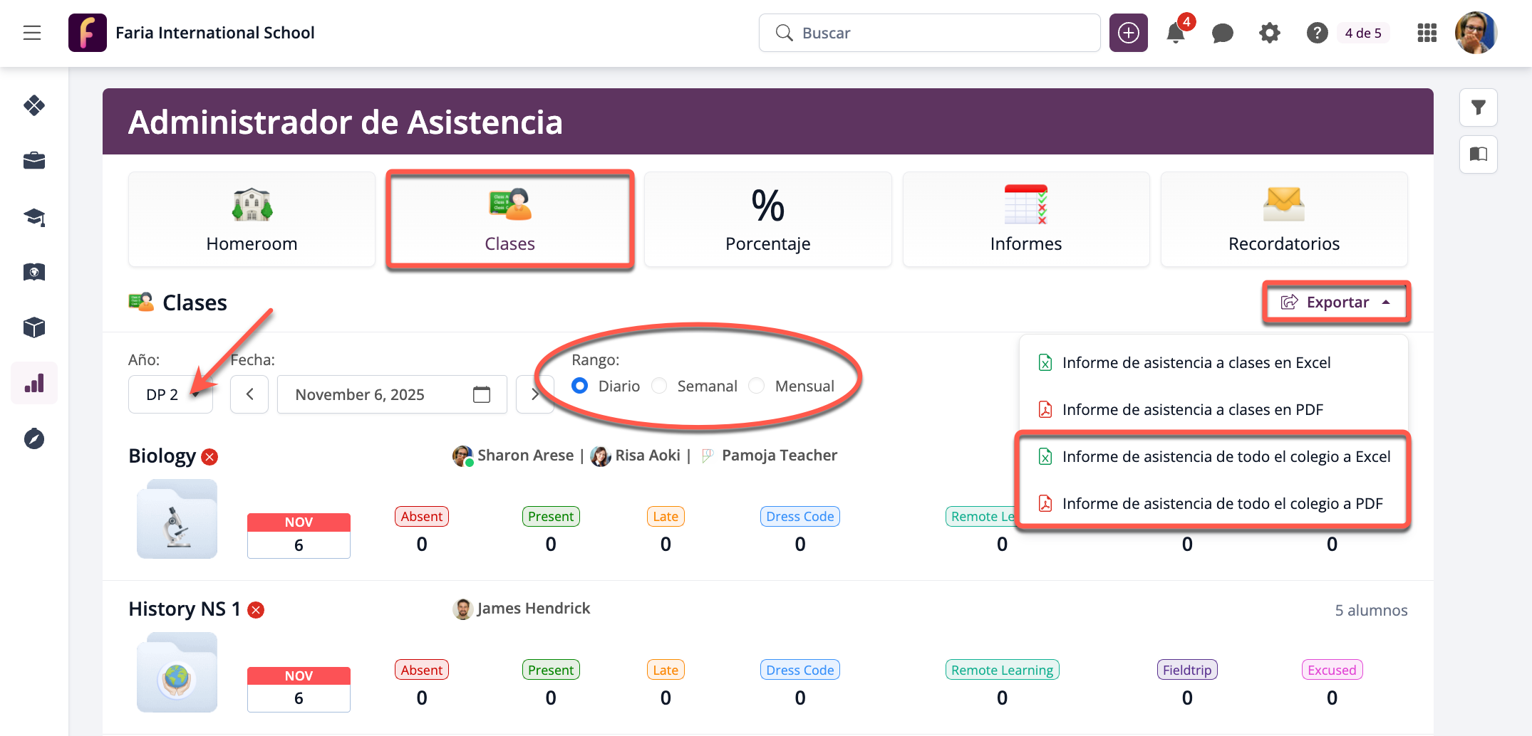
Task: Collapse the Exportar dropdown menu
Action: pos(1336,303)
